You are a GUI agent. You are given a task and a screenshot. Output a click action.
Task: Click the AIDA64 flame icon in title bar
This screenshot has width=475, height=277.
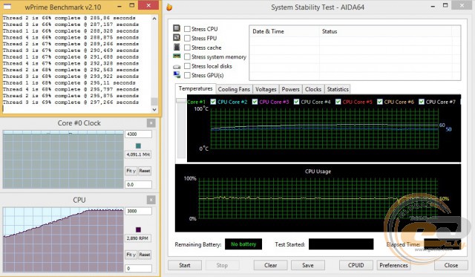tap(169, 7)
